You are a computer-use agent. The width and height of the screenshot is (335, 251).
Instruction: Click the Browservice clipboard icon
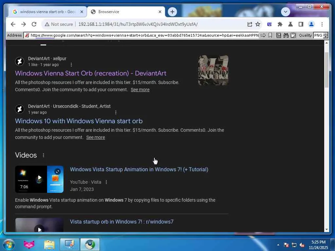[x=293, y=35]
